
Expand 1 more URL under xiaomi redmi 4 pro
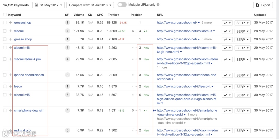click(162, 67)
